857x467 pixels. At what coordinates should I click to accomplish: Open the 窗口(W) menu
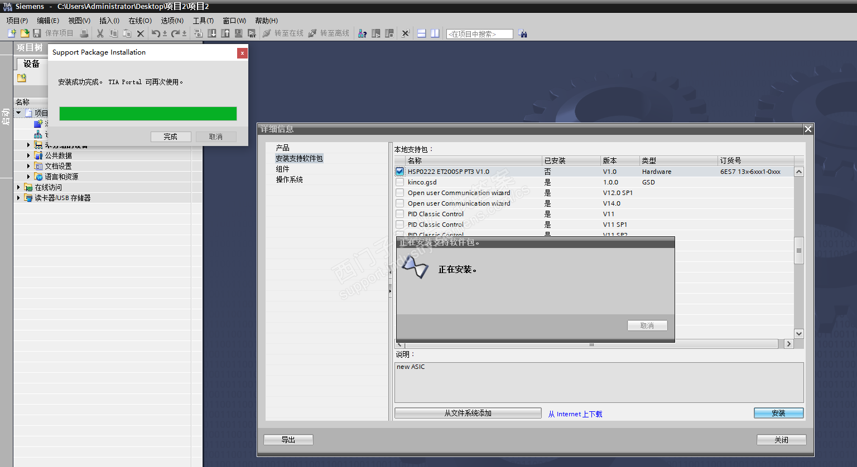(x=234, y=21)
